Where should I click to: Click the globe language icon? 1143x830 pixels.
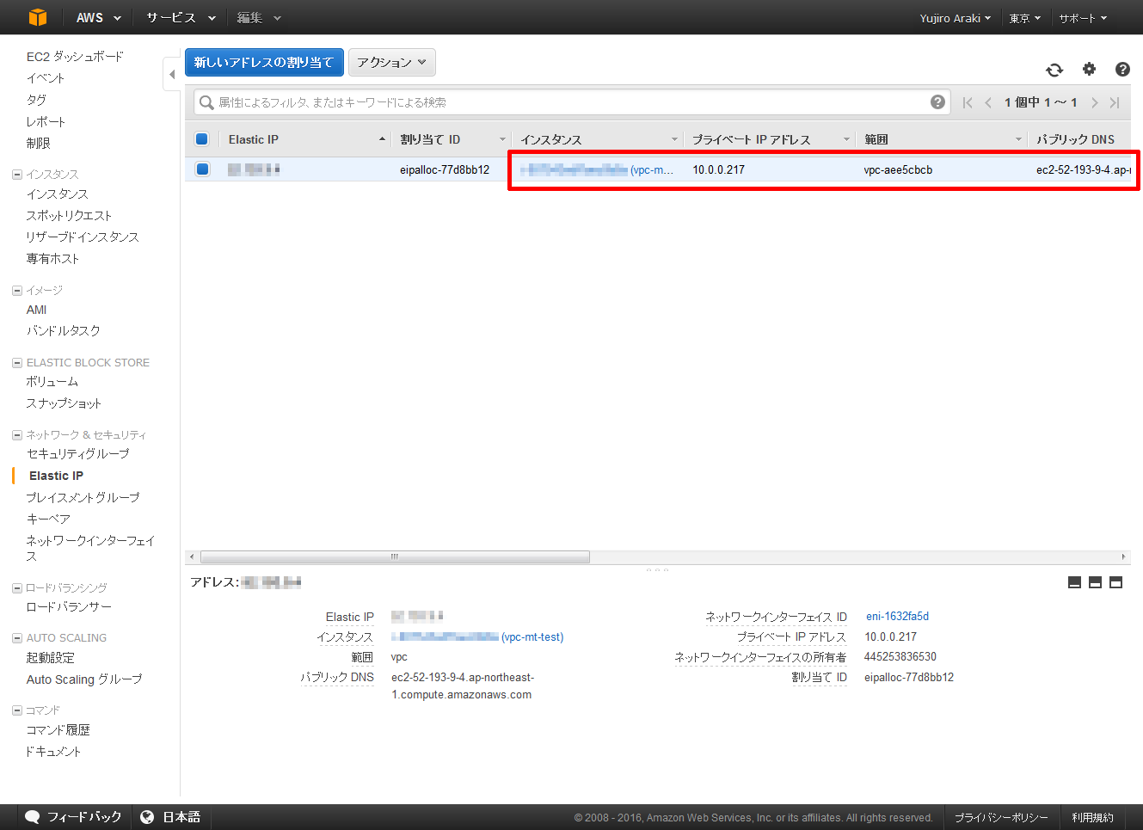coord(147,817)
